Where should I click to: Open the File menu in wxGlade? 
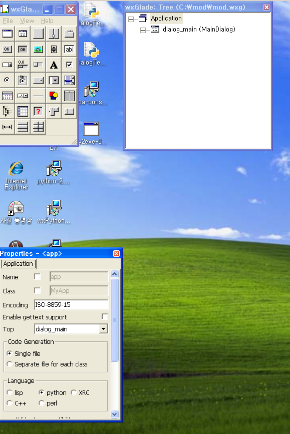click(8, 21)
